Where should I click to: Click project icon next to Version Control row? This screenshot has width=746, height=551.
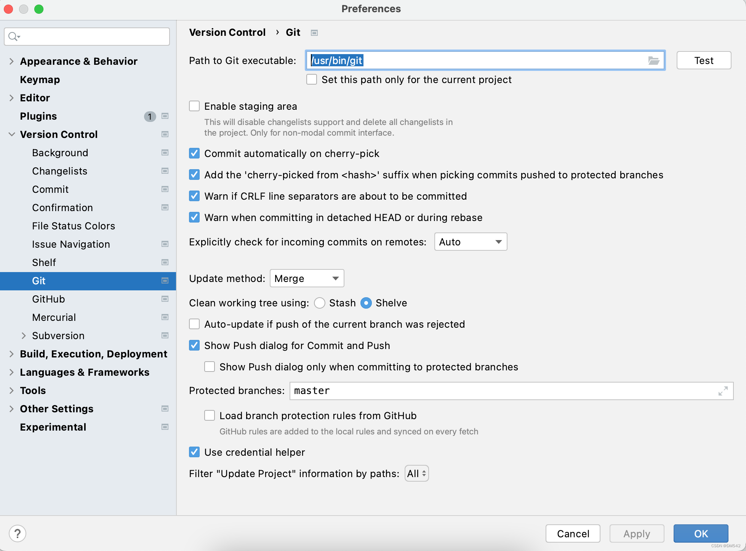(x=165, y=134)
